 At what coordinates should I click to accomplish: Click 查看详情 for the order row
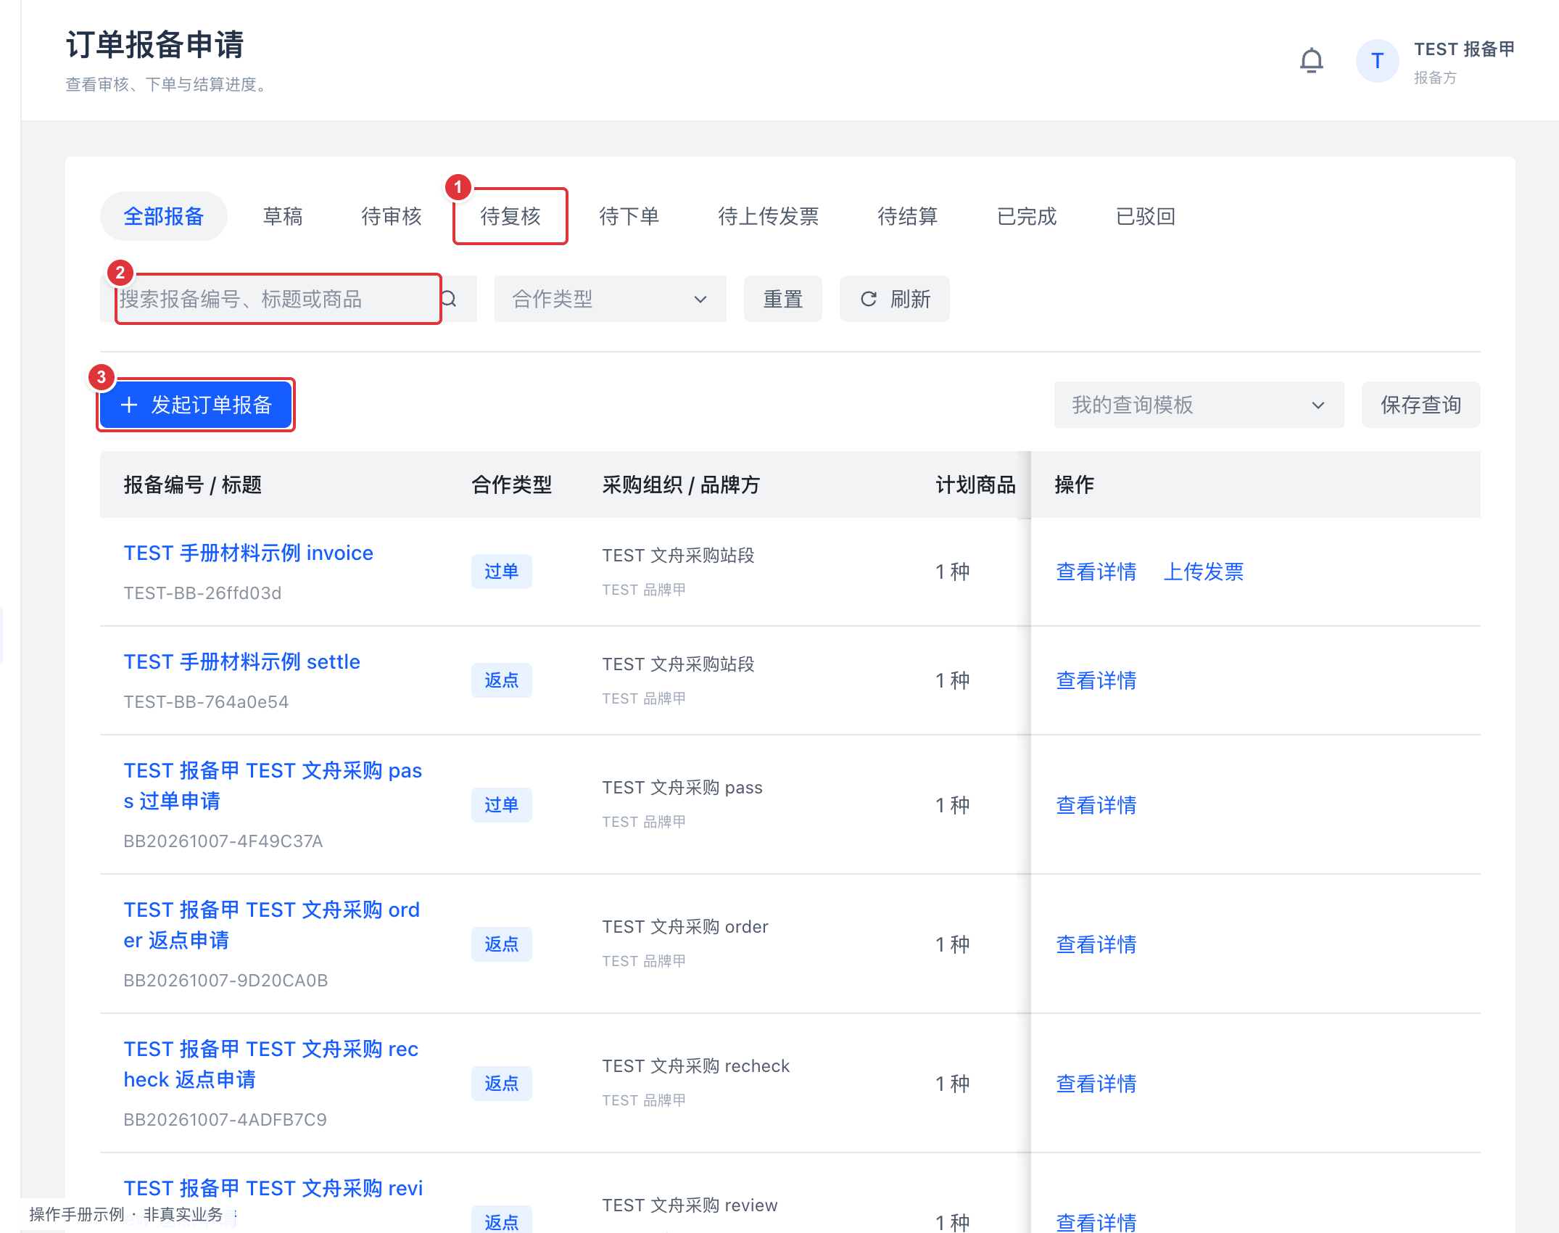[1096, 944]
